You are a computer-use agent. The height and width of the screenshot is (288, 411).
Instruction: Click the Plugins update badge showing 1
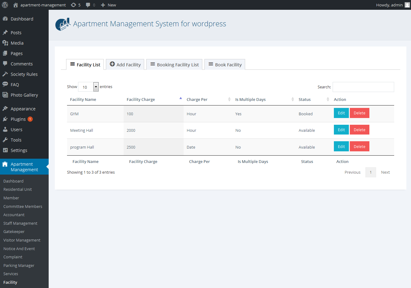coord(30,119)
